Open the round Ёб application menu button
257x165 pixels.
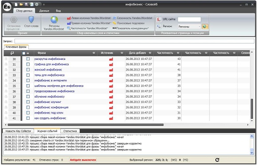[x=8, y=7]
